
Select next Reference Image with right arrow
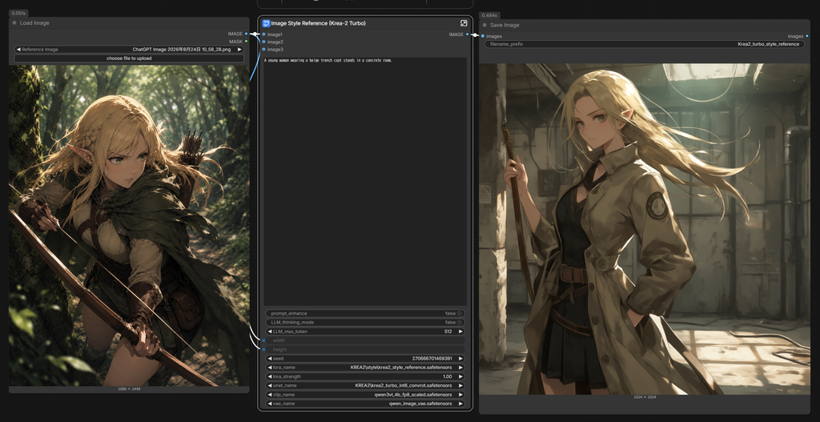239,50
